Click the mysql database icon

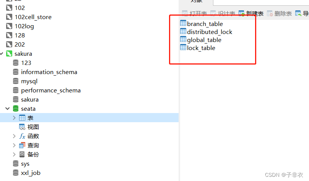pyautogui.click(x=16, y=81)
